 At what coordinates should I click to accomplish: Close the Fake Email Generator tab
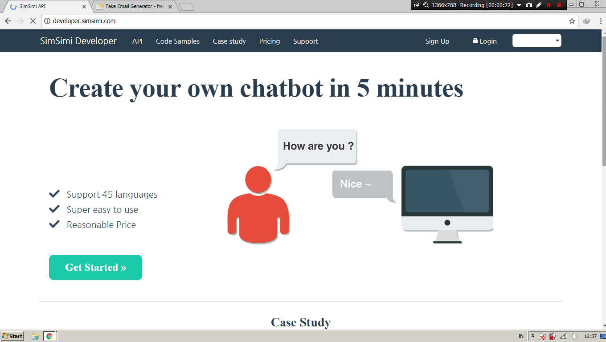pos(170,7)
